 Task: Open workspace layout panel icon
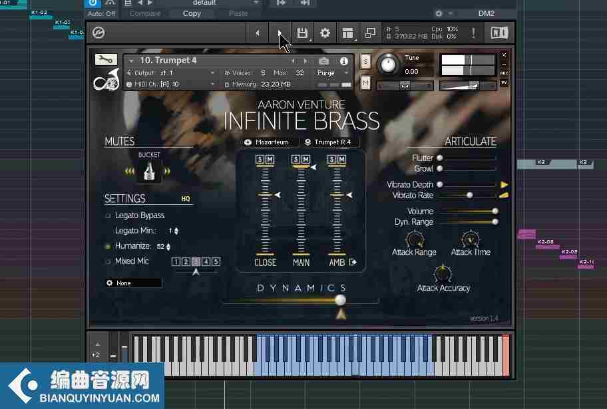[x=347, y=33]
